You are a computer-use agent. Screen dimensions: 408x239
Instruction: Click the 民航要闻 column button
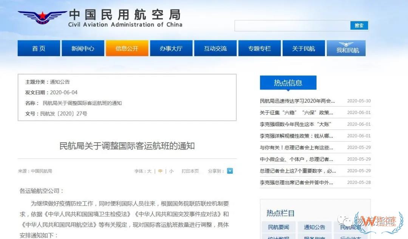coord(278,227)
